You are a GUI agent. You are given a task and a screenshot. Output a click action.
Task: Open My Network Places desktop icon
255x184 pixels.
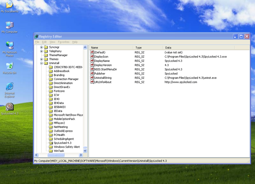10,49
